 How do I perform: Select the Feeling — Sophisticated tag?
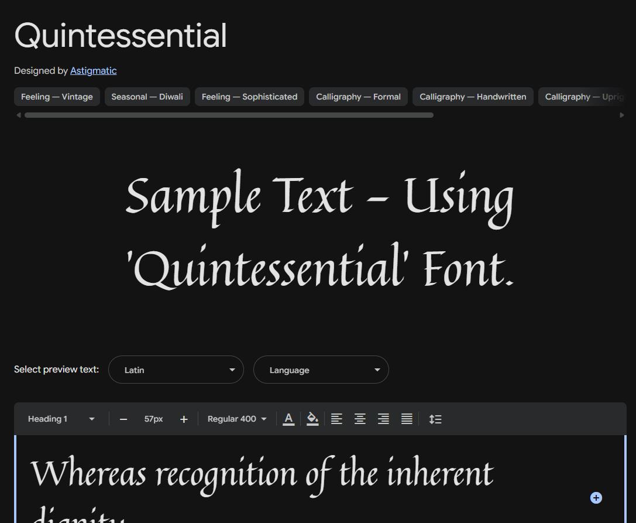249,97
